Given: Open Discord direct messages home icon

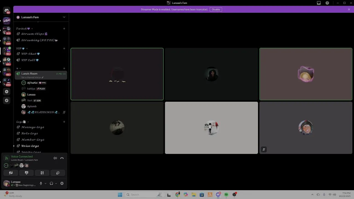Looking at the screenshot, I should tap(7, 11).
